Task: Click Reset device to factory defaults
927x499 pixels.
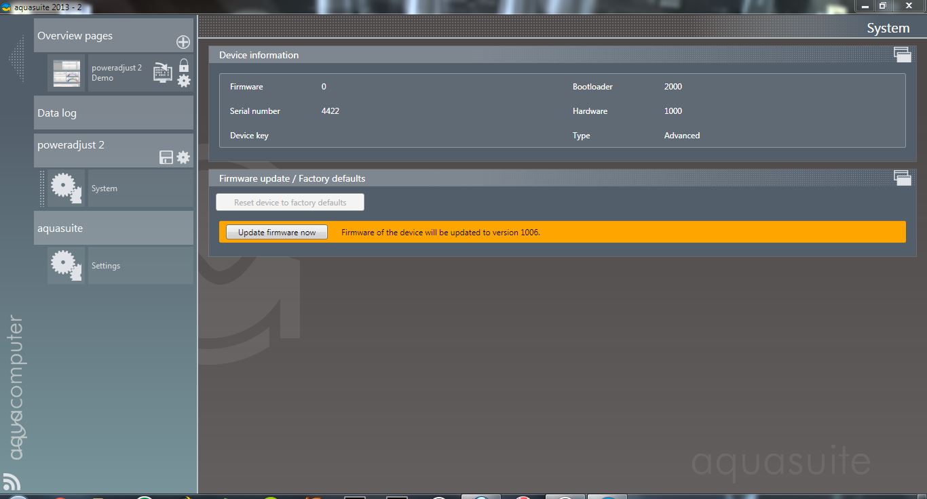Action: pyautogui.click(x=290, y=202)
